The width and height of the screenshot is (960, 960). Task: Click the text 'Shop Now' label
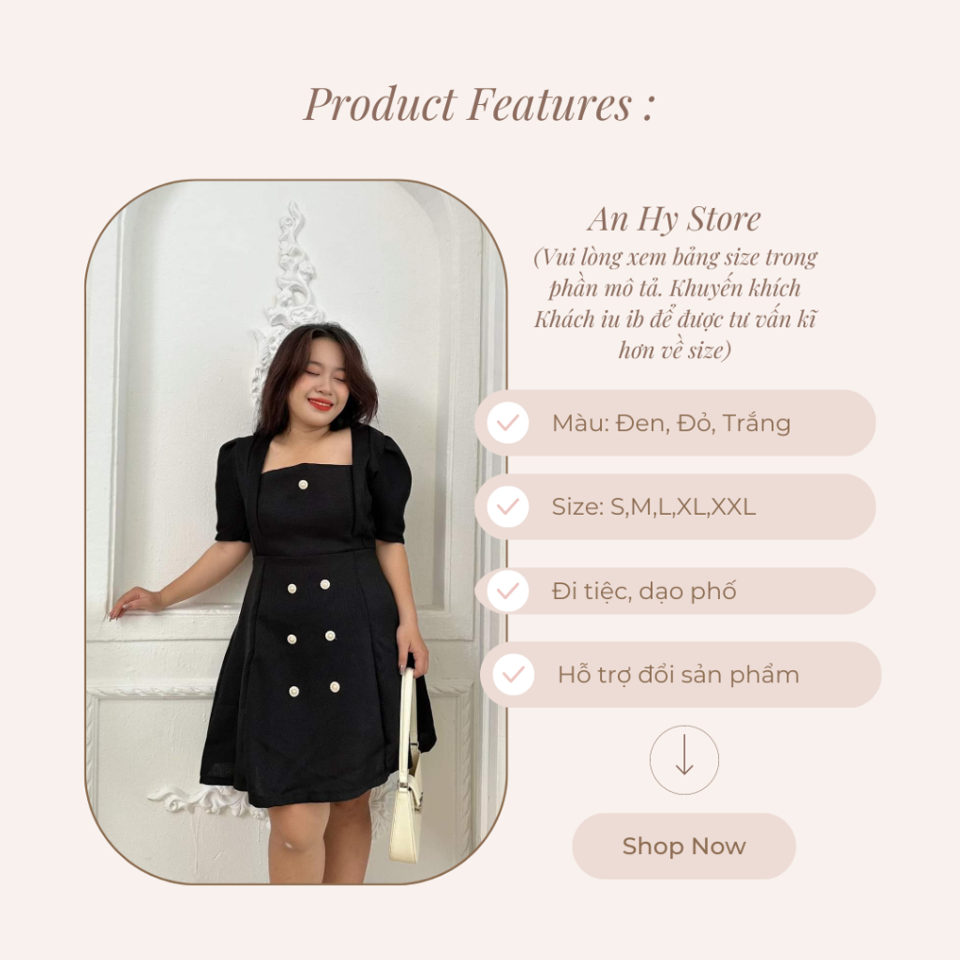point(683,847)
